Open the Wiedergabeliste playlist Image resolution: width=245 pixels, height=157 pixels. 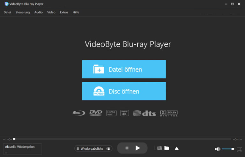click(92, 149)
